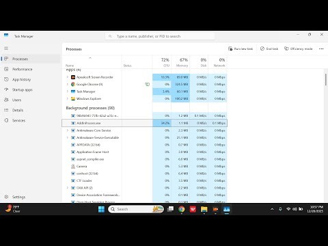This screenshot has height=246, width=328.
Task: Open the screen recorder taskbar icon
Action: 215,209
